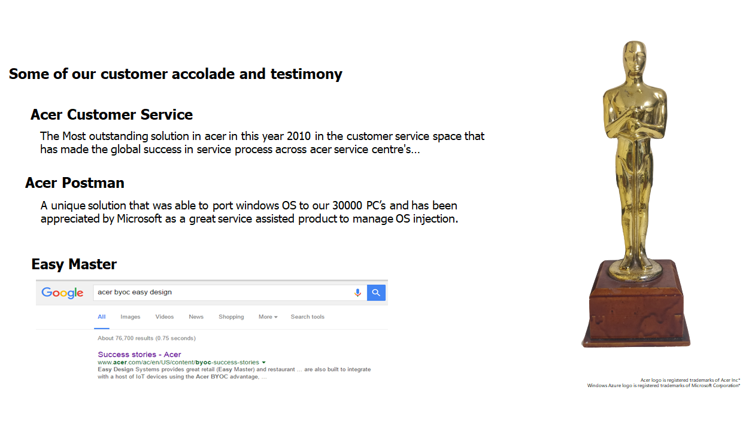This screenshot has width=743, height=423.
Task: Click the heading "Some of our customer accolade and testimony"
Action: [x=175, y=74]
